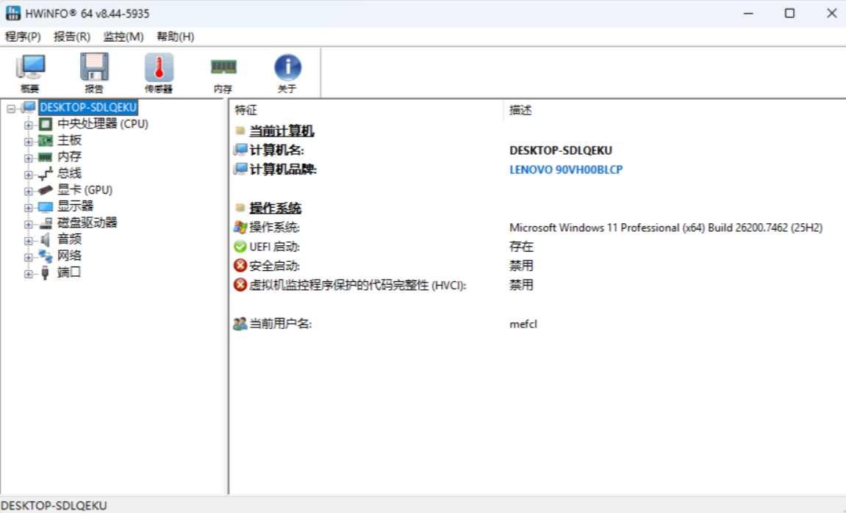Screen dimensions: 846x513
Task: Click the 音频 speaker icon in tree
Action: click(46, 240)
